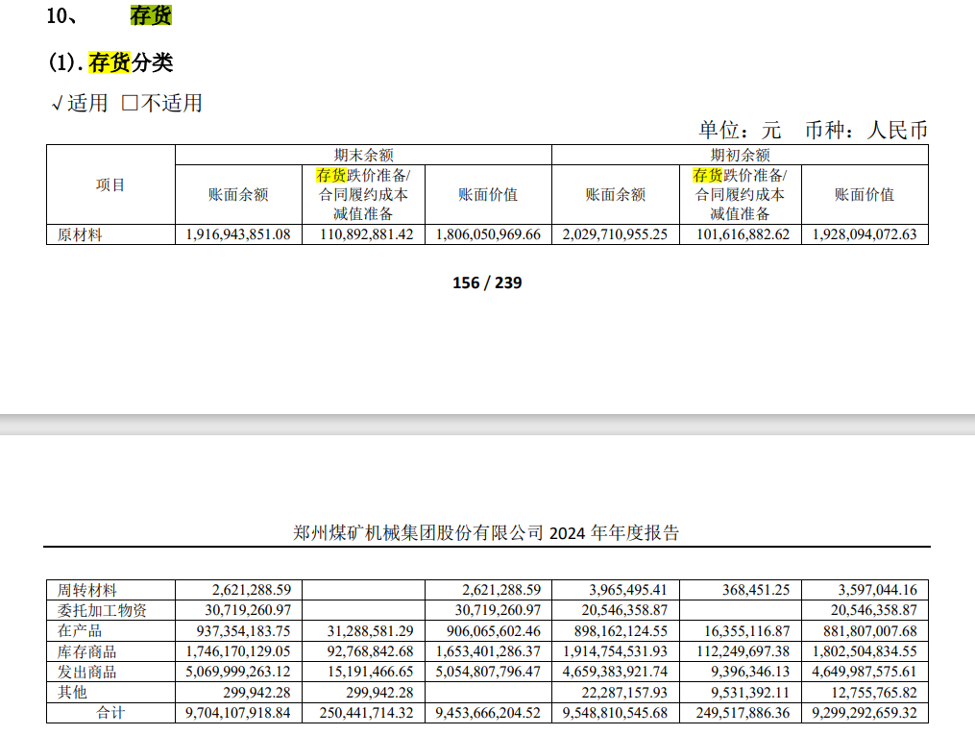The height and width of the screenshot is (735, 975).
Task: Select the '在产品' row label
Action: click(80, 631)
